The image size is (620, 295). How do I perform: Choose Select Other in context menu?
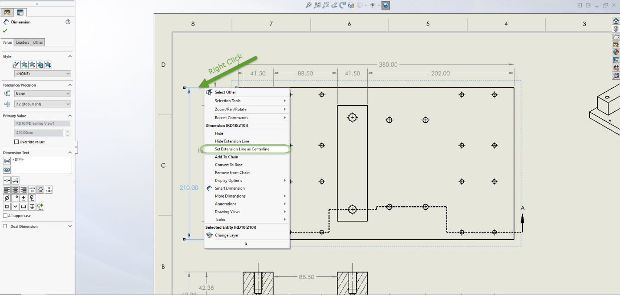pyautogui.click(x=247, y=92)
